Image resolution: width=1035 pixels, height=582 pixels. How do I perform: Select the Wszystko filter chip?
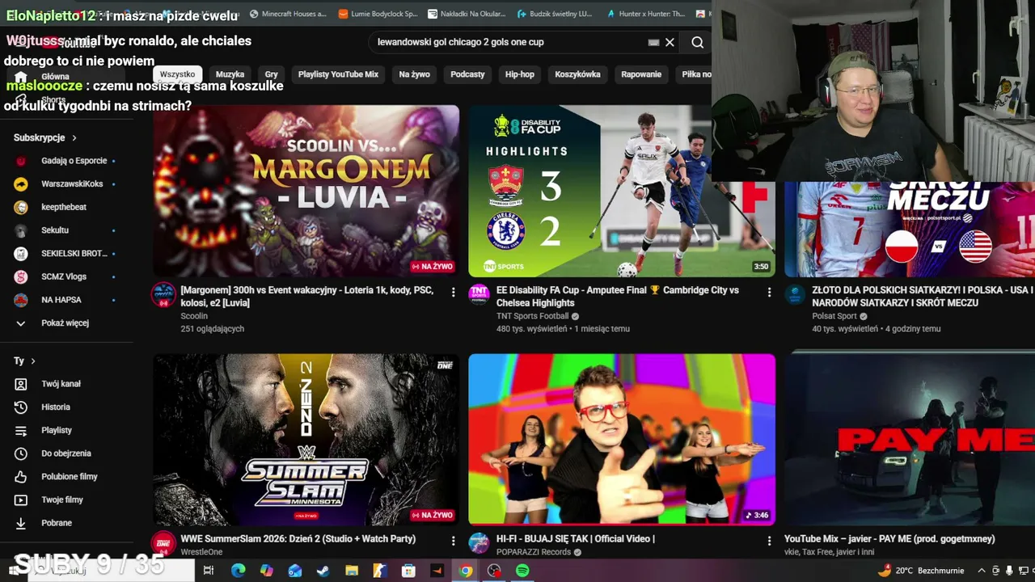(177, 74)
